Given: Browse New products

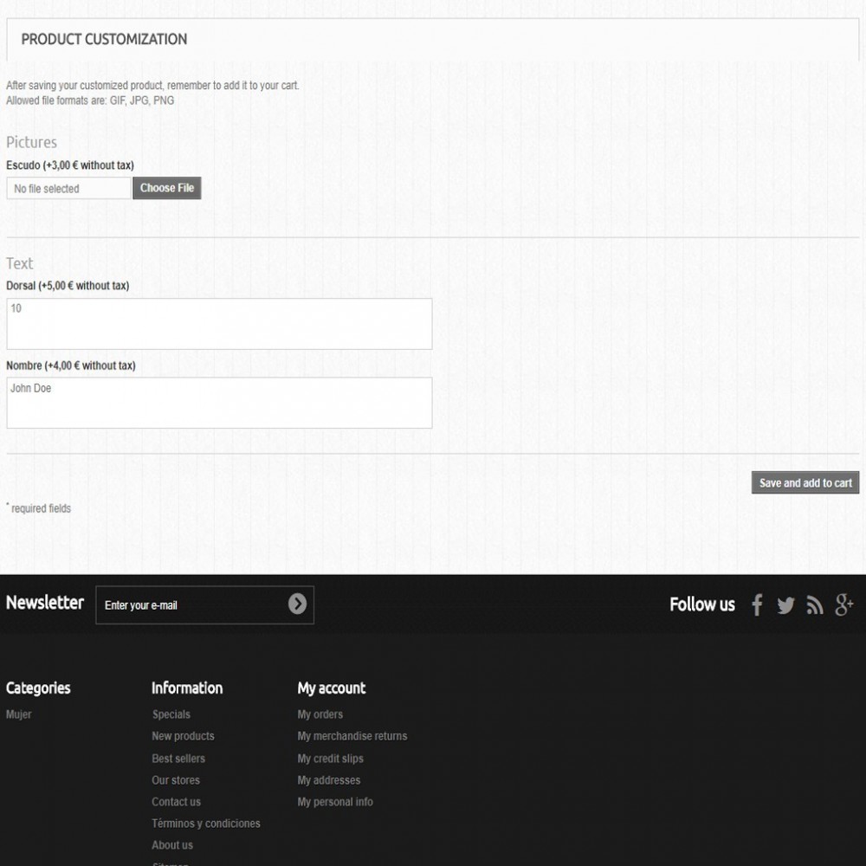Looking at the screenshot, I should click(183, 736).
